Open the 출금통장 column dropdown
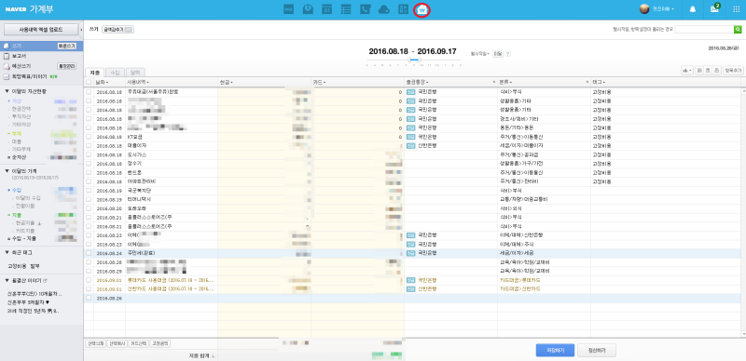 tap(428, 83)
